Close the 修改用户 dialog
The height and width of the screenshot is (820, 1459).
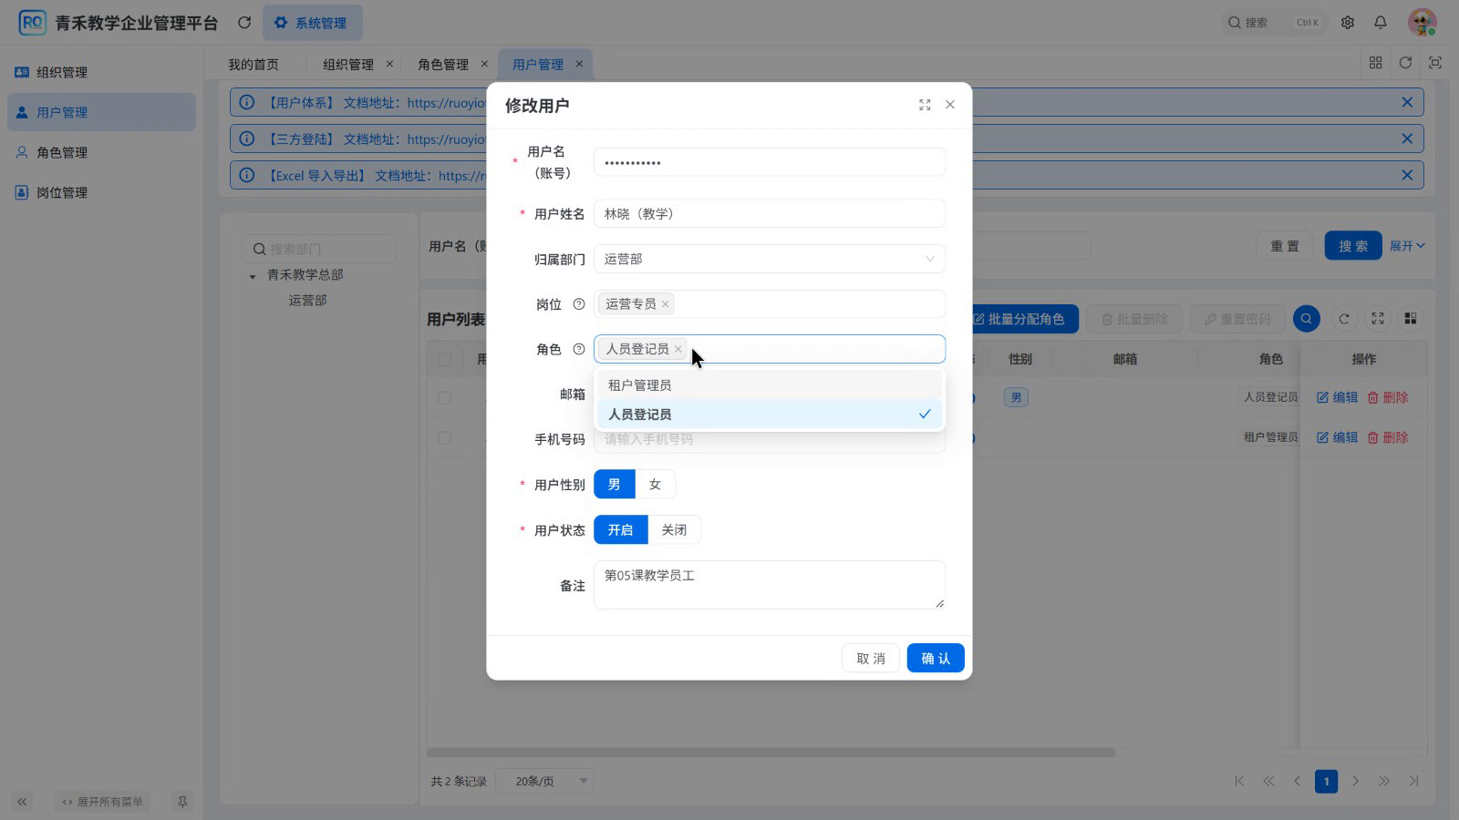point(950,105)
